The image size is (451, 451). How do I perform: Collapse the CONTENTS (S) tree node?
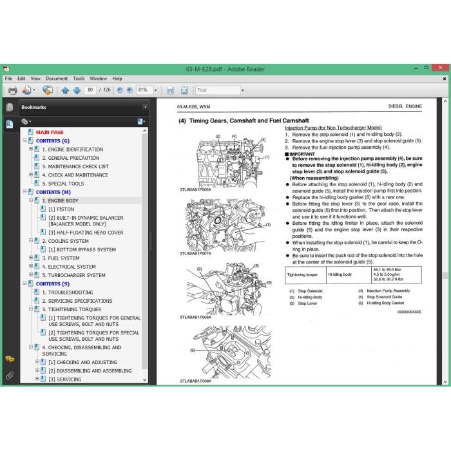tap(24, 283)
